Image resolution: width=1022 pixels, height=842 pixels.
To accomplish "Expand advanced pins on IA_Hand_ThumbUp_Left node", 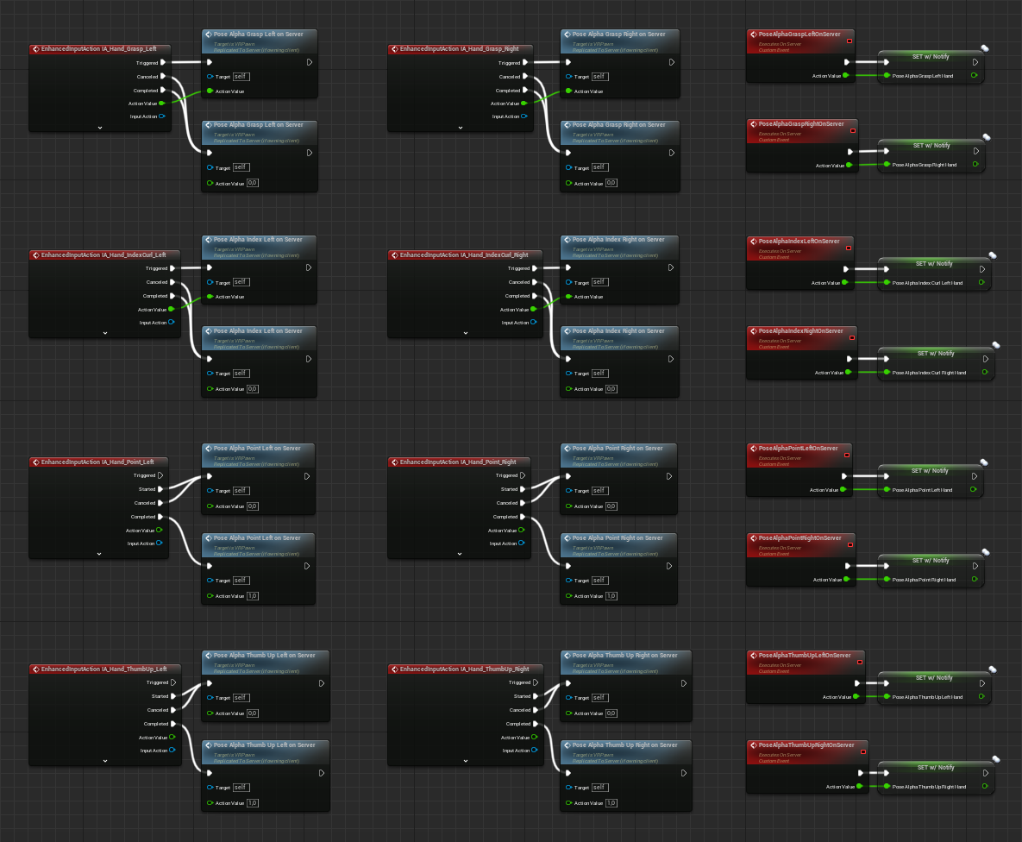I will point(105,760).
